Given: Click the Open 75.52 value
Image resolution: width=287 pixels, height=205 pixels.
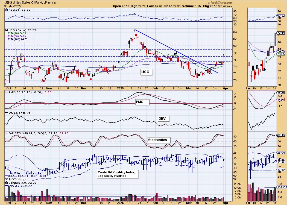Looking at the screenshot, I should coord(121,6).
